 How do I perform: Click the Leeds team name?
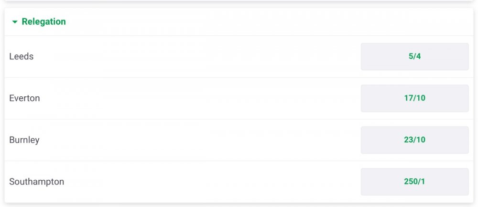22,57
